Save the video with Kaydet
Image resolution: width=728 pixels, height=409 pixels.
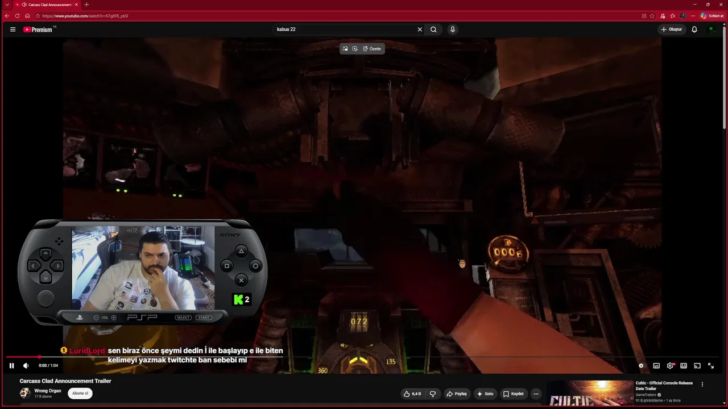click(x=513, y=394)
